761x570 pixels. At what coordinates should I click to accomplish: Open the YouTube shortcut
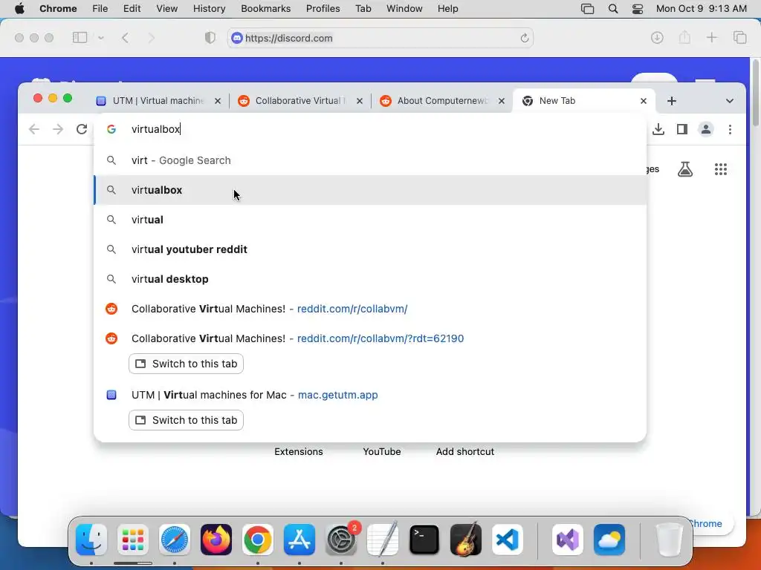[x=382, y=451]
